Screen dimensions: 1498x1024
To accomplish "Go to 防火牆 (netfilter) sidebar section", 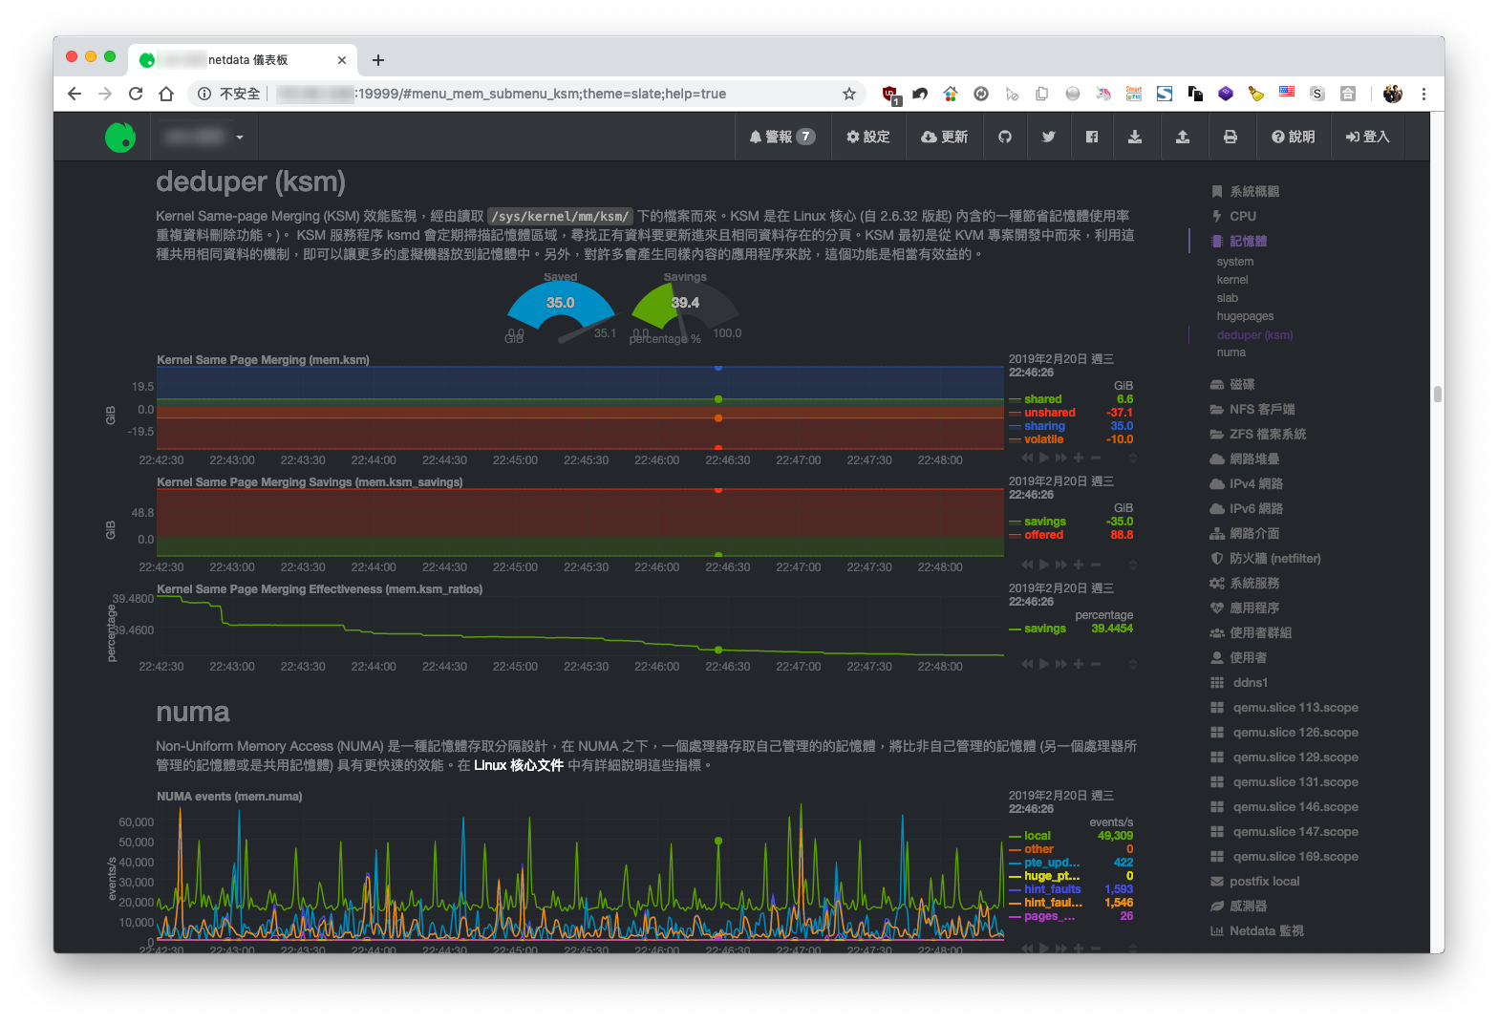I will pos(1266,558).
